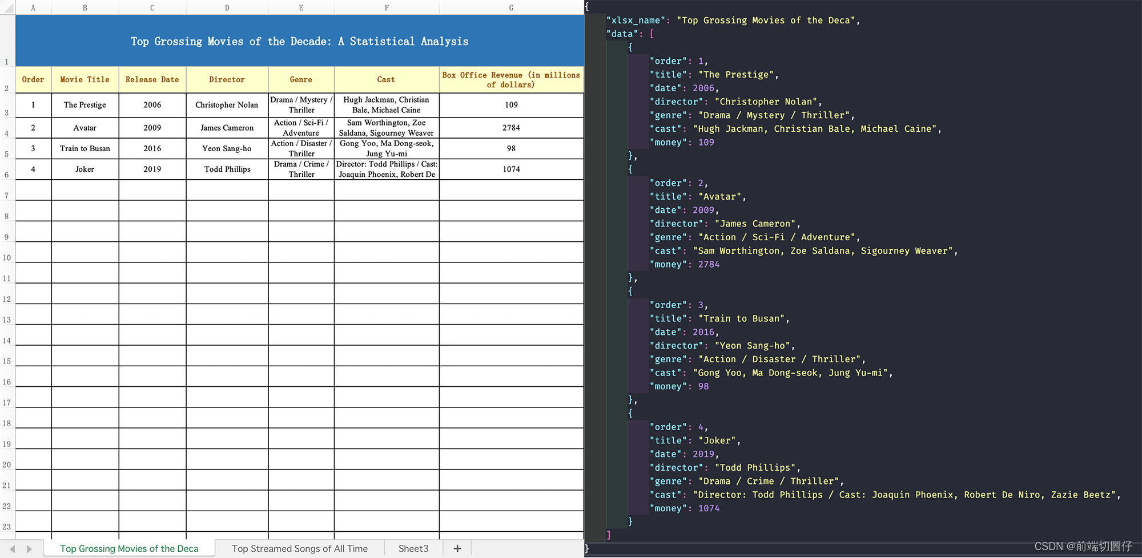Click JSON "date": 2019 line
The image size is (1142, 558).
pos(684,455)
